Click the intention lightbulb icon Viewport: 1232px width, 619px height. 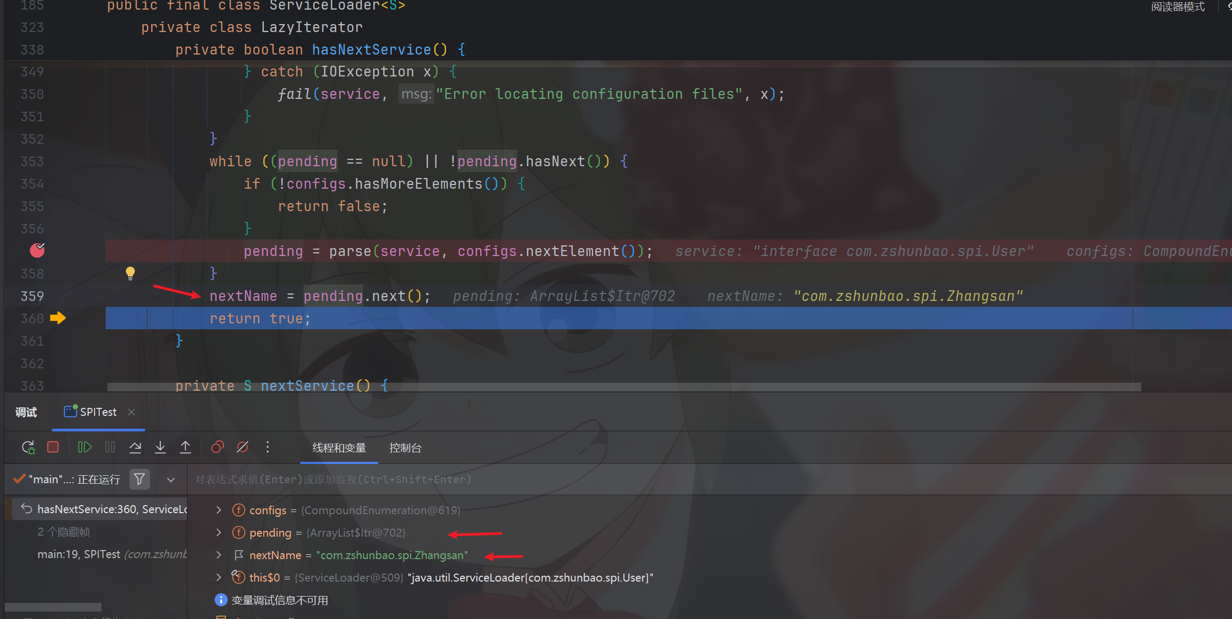pos(130,273)
